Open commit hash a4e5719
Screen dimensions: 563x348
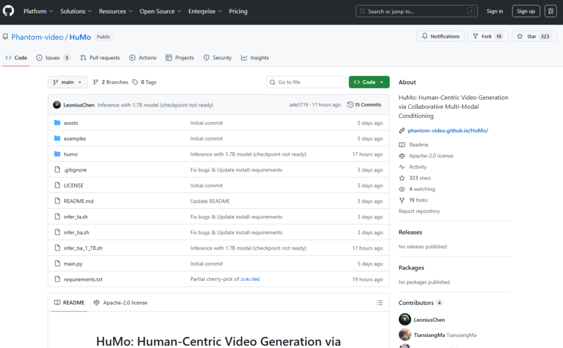[x=299, y=105]
